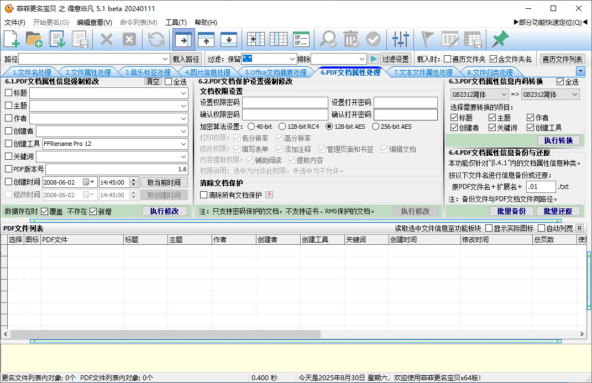Screen dimensions: 592x383
Task: Click the green pushpin icon
Action: (x=500, y=39)
